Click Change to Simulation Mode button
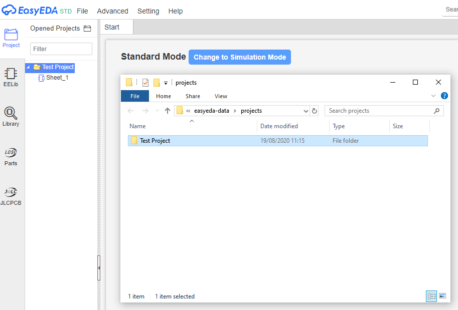This screenshot has height=310, width=458. coord(240,57)
